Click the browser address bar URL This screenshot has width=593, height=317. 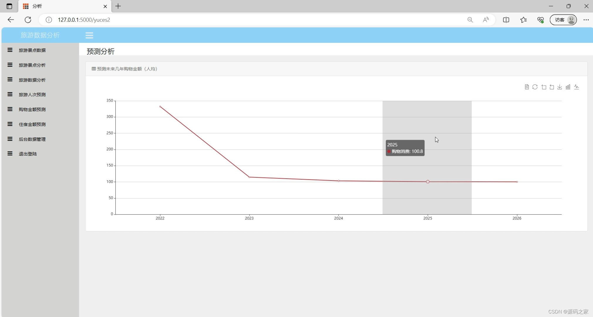pyautogui.click(x=84, y=20)
